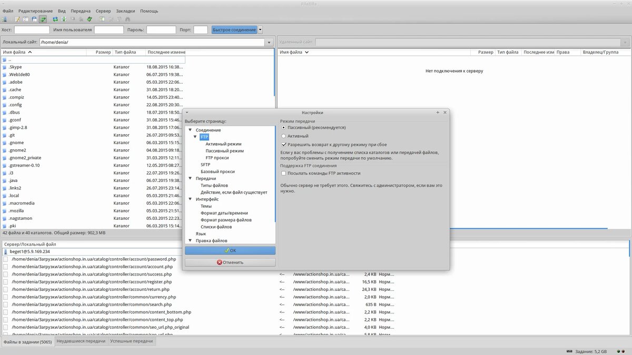The width and height of the screenshot is (632, 355).
Task: Click the green checkmark reconnect icon
Action: (x=89, y=19)
